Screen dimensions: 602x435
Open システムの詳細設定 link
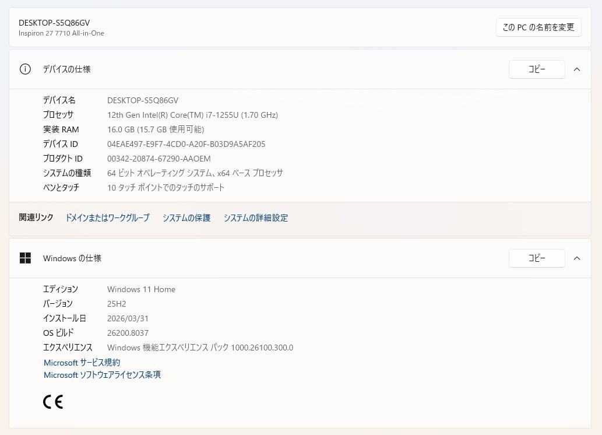[x=256, y=218]
